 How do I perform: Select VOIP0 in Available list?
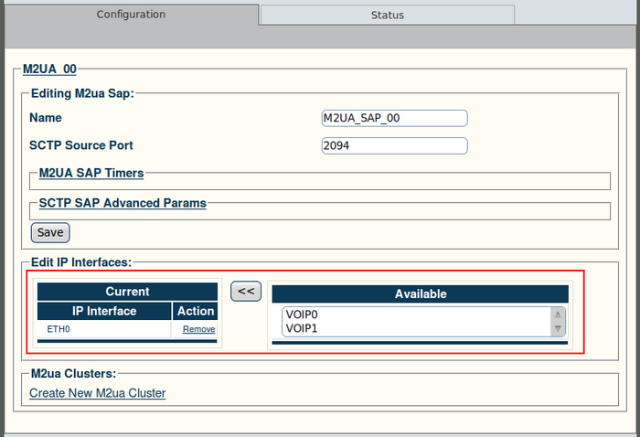tap(302, 314)
